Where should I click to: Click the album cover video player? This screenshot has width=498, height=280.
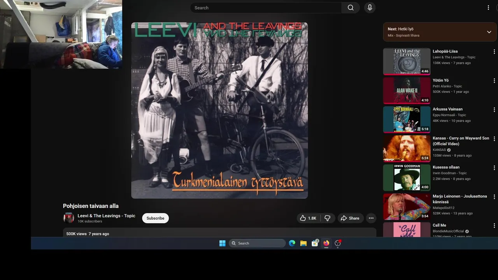(219, 110)
